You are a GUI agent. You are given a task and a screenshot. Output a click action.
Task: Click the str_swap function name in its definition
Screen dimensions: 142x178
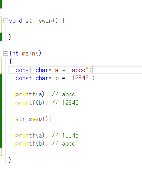pos(39,21)
